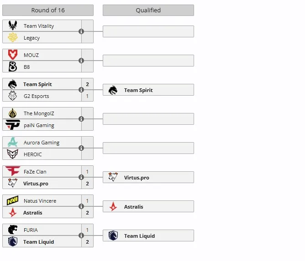Open qualified Team Liquid entry
The height and width of the screenshot is (261, 305).
point(148,235)
